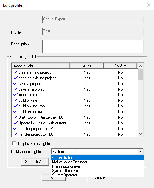Click Confirm 'No' for create a new project

(x=120, y=72)
